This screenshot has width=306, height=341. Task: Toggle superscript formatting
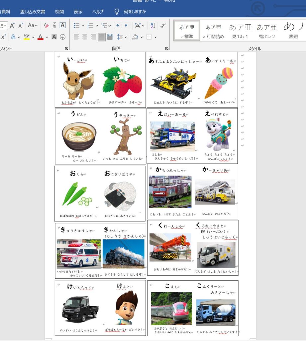(3, 37)
